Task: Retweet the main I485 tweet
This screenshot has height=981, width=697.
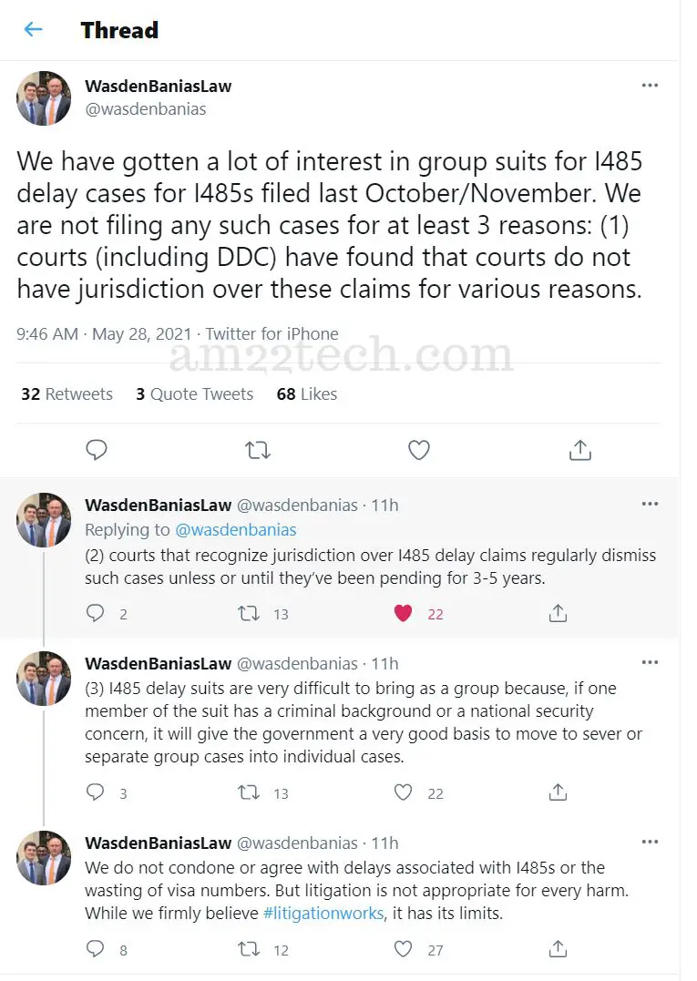Action: coord(257,450)
